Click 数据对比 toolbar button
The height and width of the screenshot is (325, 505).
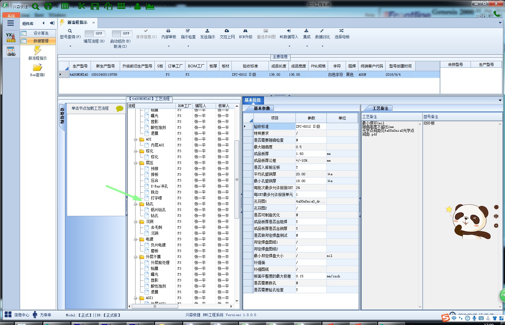[x=322, y=34]
